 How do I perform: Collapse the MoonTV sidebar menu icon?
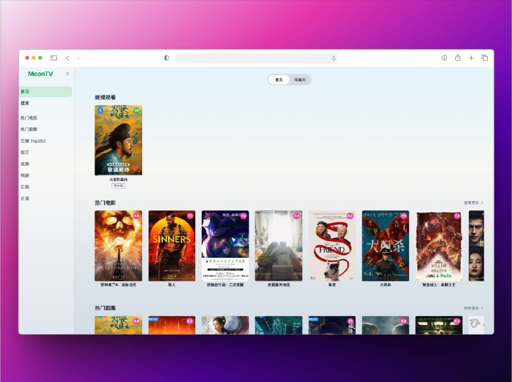[67, 74]
